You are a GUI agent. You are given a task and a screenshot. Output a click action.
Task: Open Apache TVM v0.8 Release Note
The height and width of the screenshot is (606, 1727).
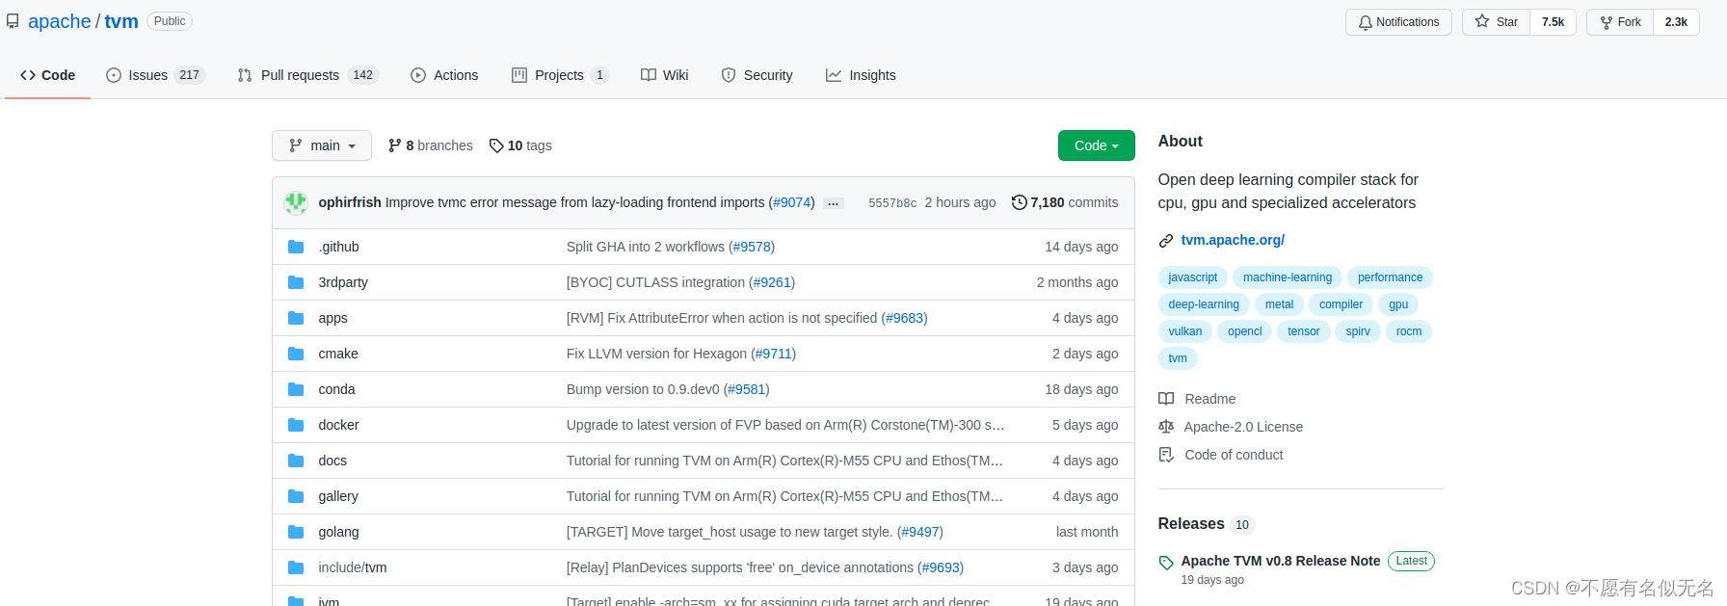[1281, 561]
